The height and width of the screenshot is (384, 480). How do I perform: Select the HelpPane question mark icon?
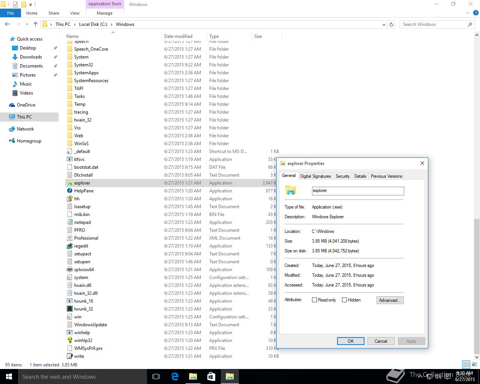69,191
